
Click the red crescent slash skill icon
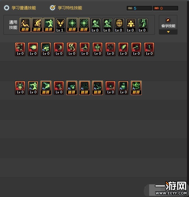59,49
